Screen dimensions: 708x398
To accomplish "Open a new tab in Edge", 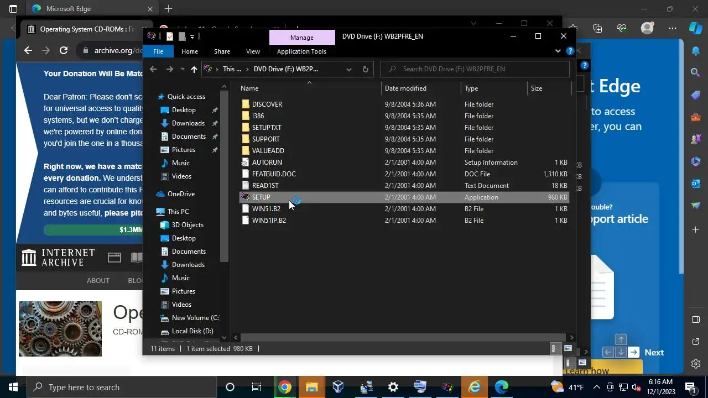I will pos(168,9).
